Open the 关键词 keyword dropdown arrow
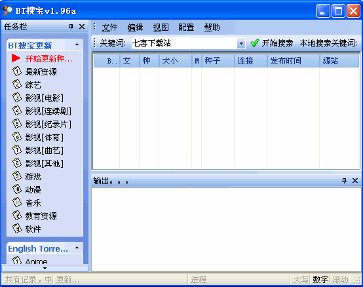 tap(241, 43)
